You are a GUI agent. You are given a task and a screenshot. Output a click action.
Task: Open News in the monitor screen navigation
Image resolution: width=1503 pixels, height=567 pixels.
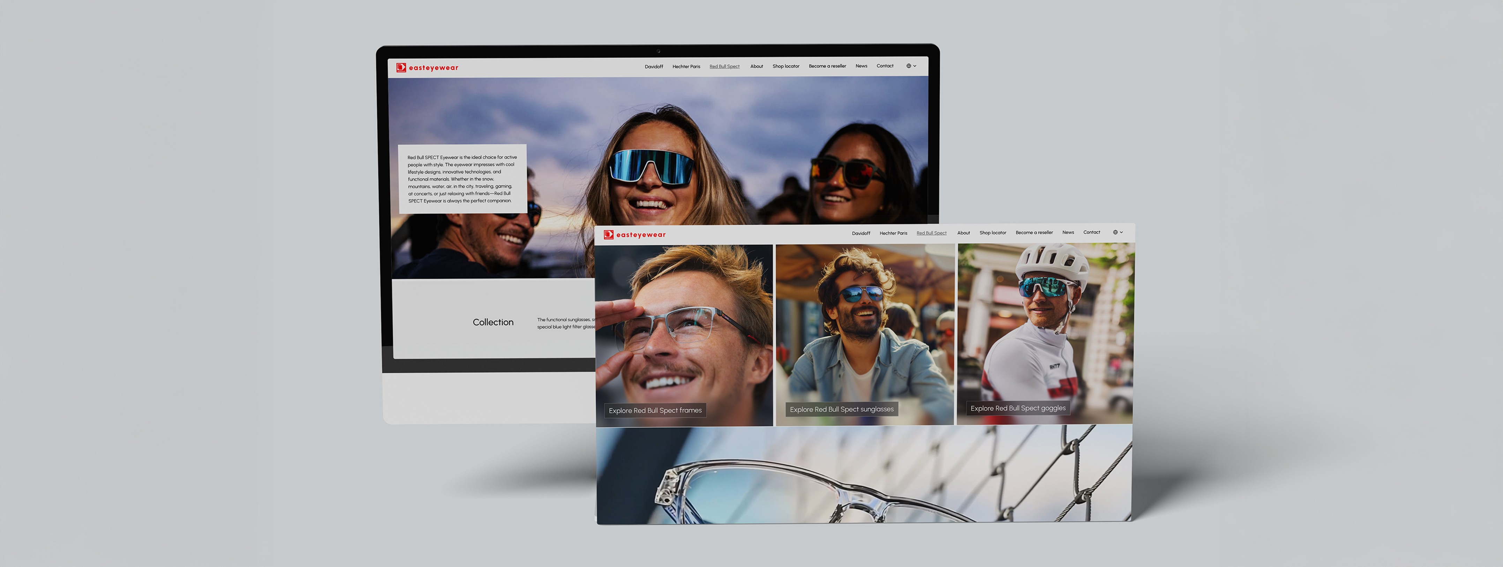coord(861,66)
